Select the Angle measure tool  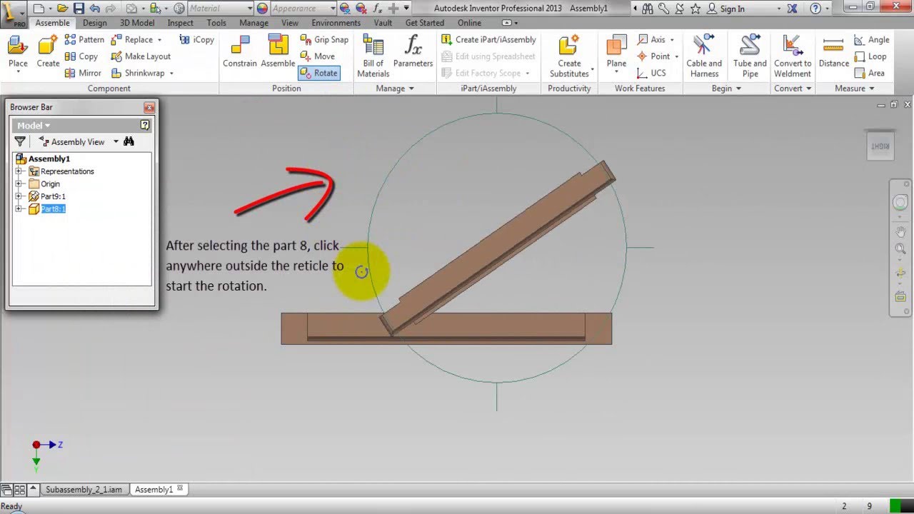coord(875,39)
